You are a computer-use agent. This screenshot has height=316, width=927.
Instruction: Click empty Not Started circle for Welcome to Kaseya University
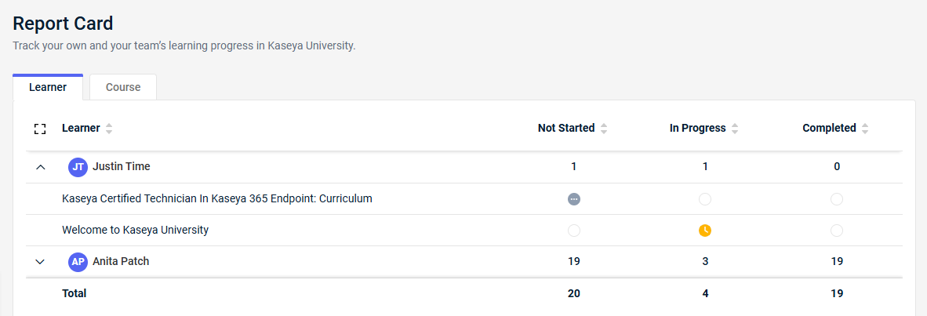(x=573, y=231)
